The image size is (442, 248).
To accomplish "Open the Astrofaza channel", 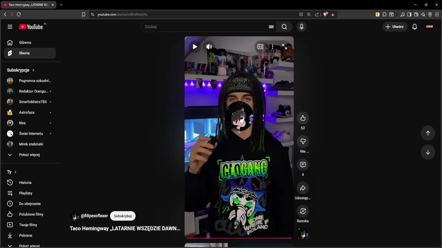I will point(30,112).
